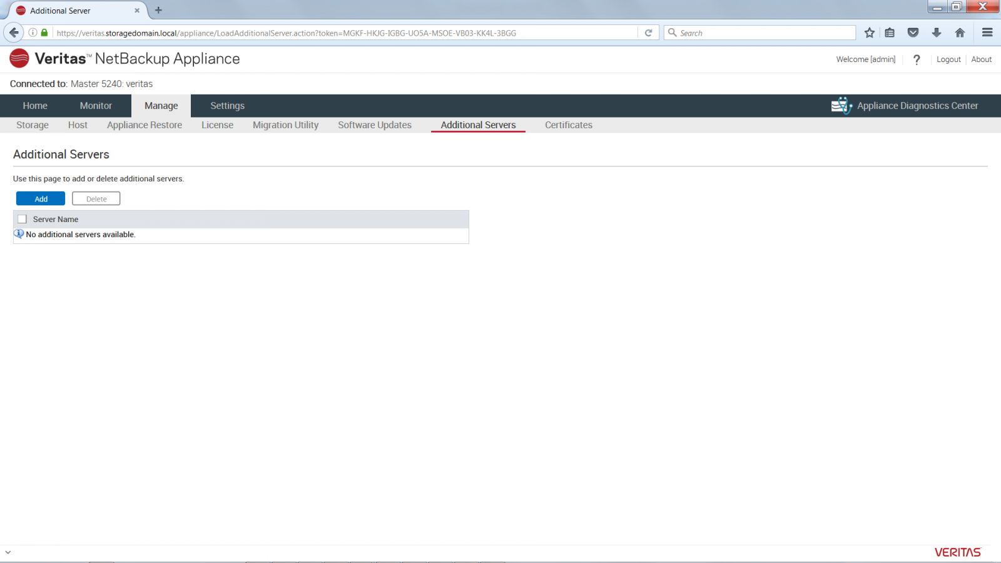The image size is (1001, 563).
Task: Open the Firefox hamburger menu
Action: point(987,33)
